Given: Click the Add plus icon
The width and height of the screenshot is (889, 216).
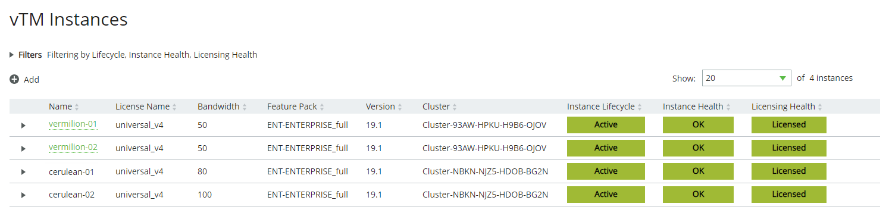Looking at the screenshot, I should pyautogui.click(x=14, y=79).
